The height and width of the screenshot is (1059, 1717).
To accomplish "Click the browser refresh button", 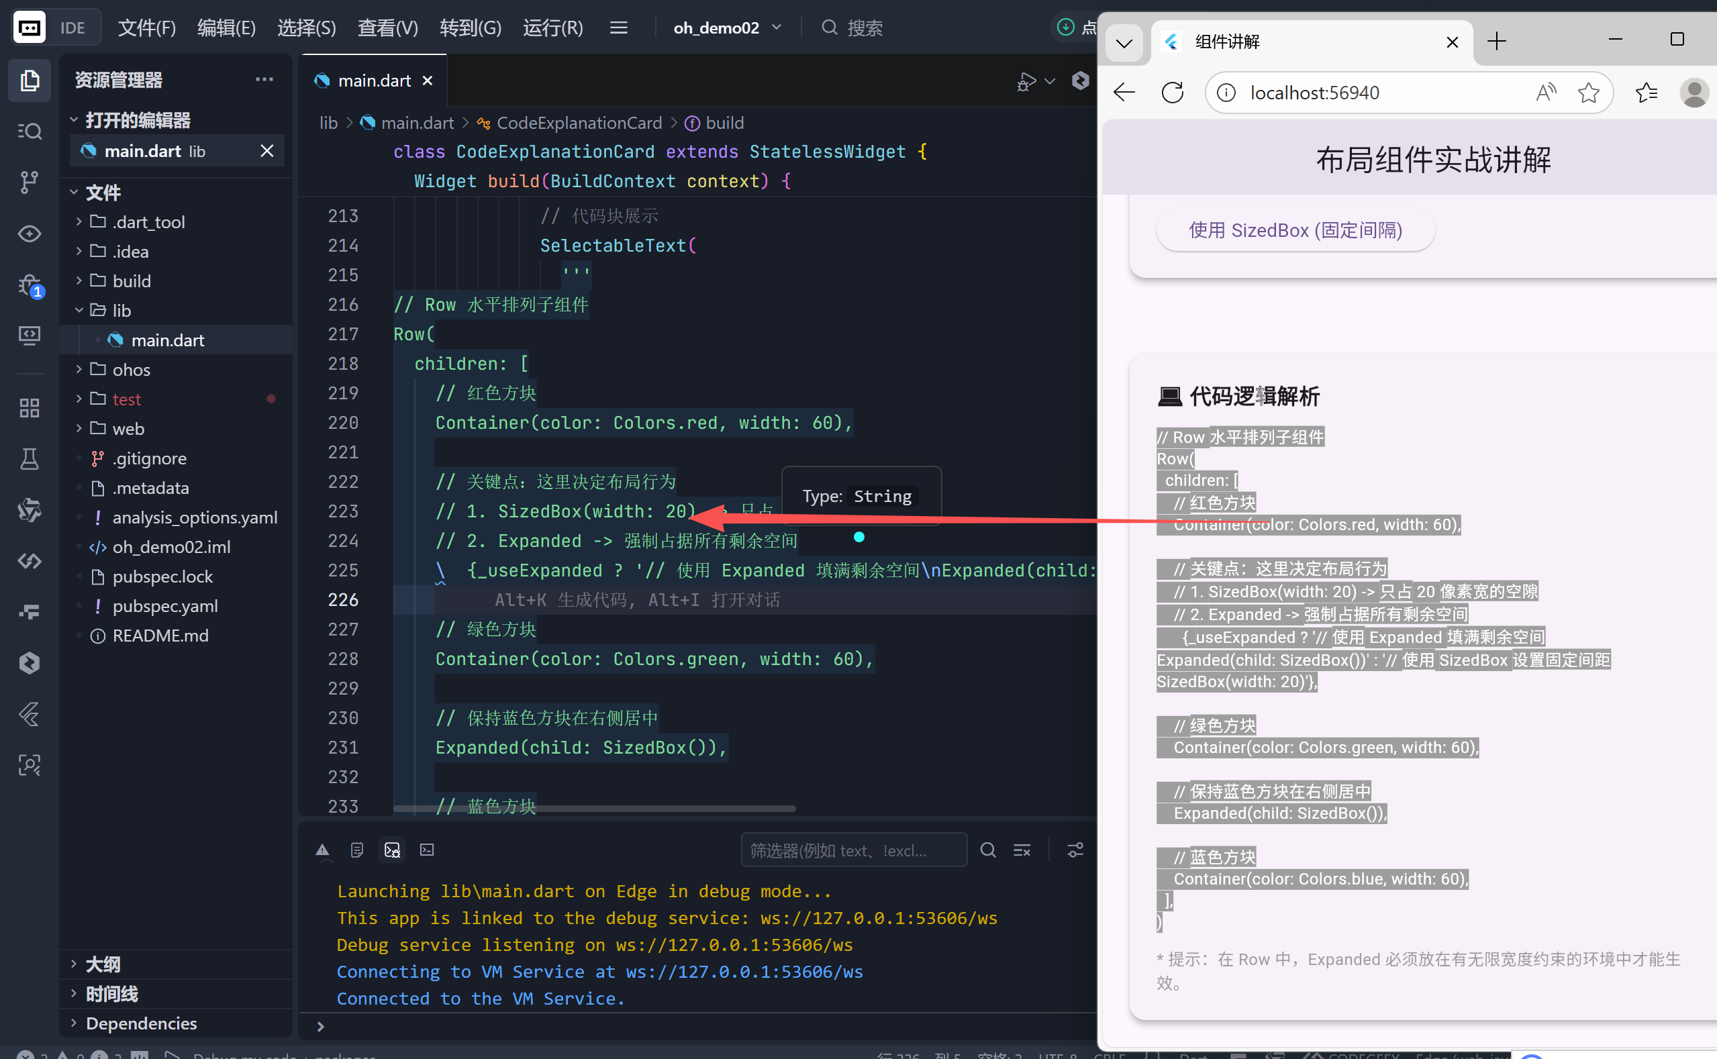I will [x=1173, y=93].
